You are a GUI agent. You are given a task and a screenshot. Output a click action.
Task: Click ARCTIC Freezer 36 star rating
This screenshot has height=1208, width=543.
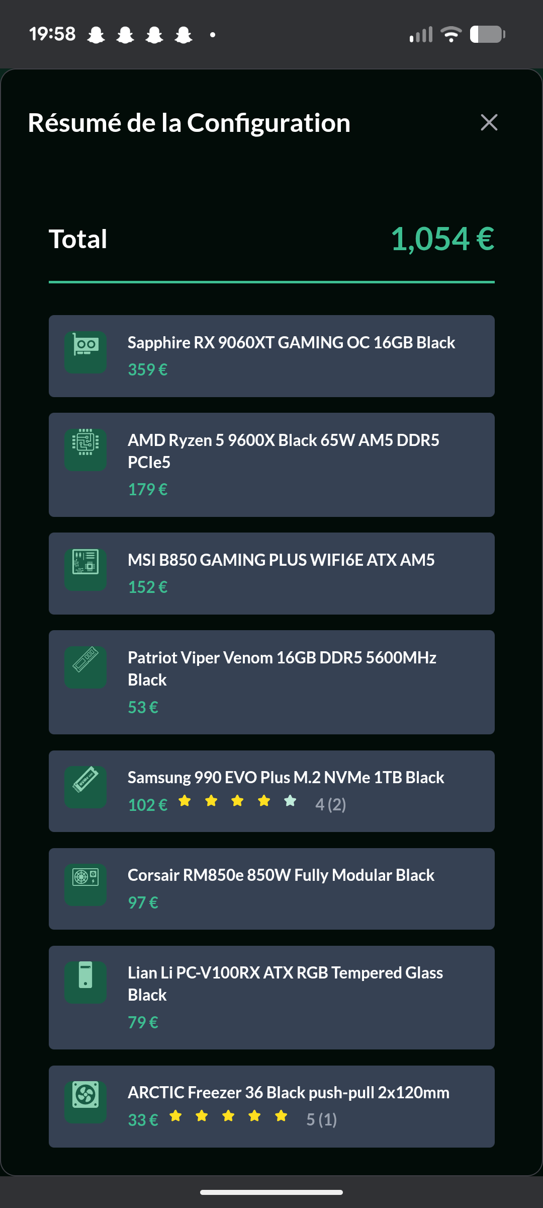(x=228, y=1116)
